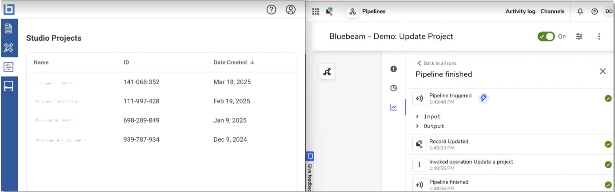Click the Bluebeam logo icon

tap(9, 9)
